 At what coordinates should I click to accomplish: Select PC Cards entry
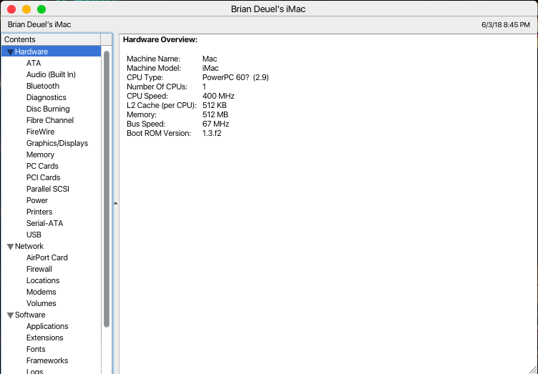click(x=42, y=166)
